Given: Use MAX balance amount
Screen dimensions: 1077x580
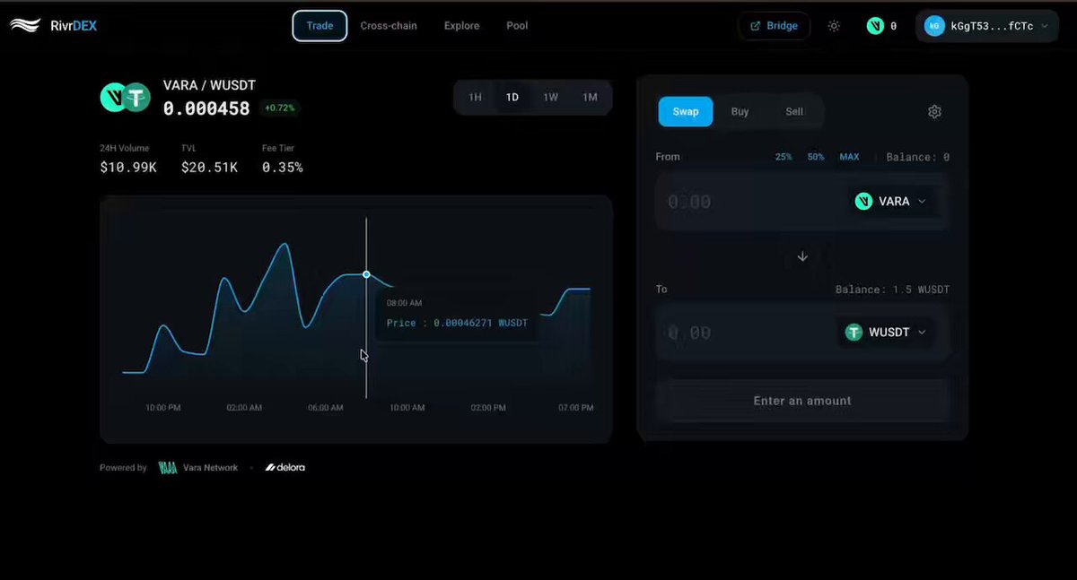Looking at the screenshot, I should click(849, 157).
